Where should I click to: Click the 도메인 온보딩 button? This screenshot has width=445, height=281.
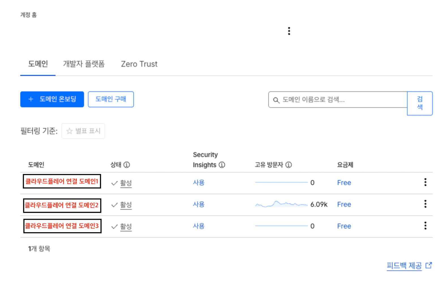(x=52, y=99)
